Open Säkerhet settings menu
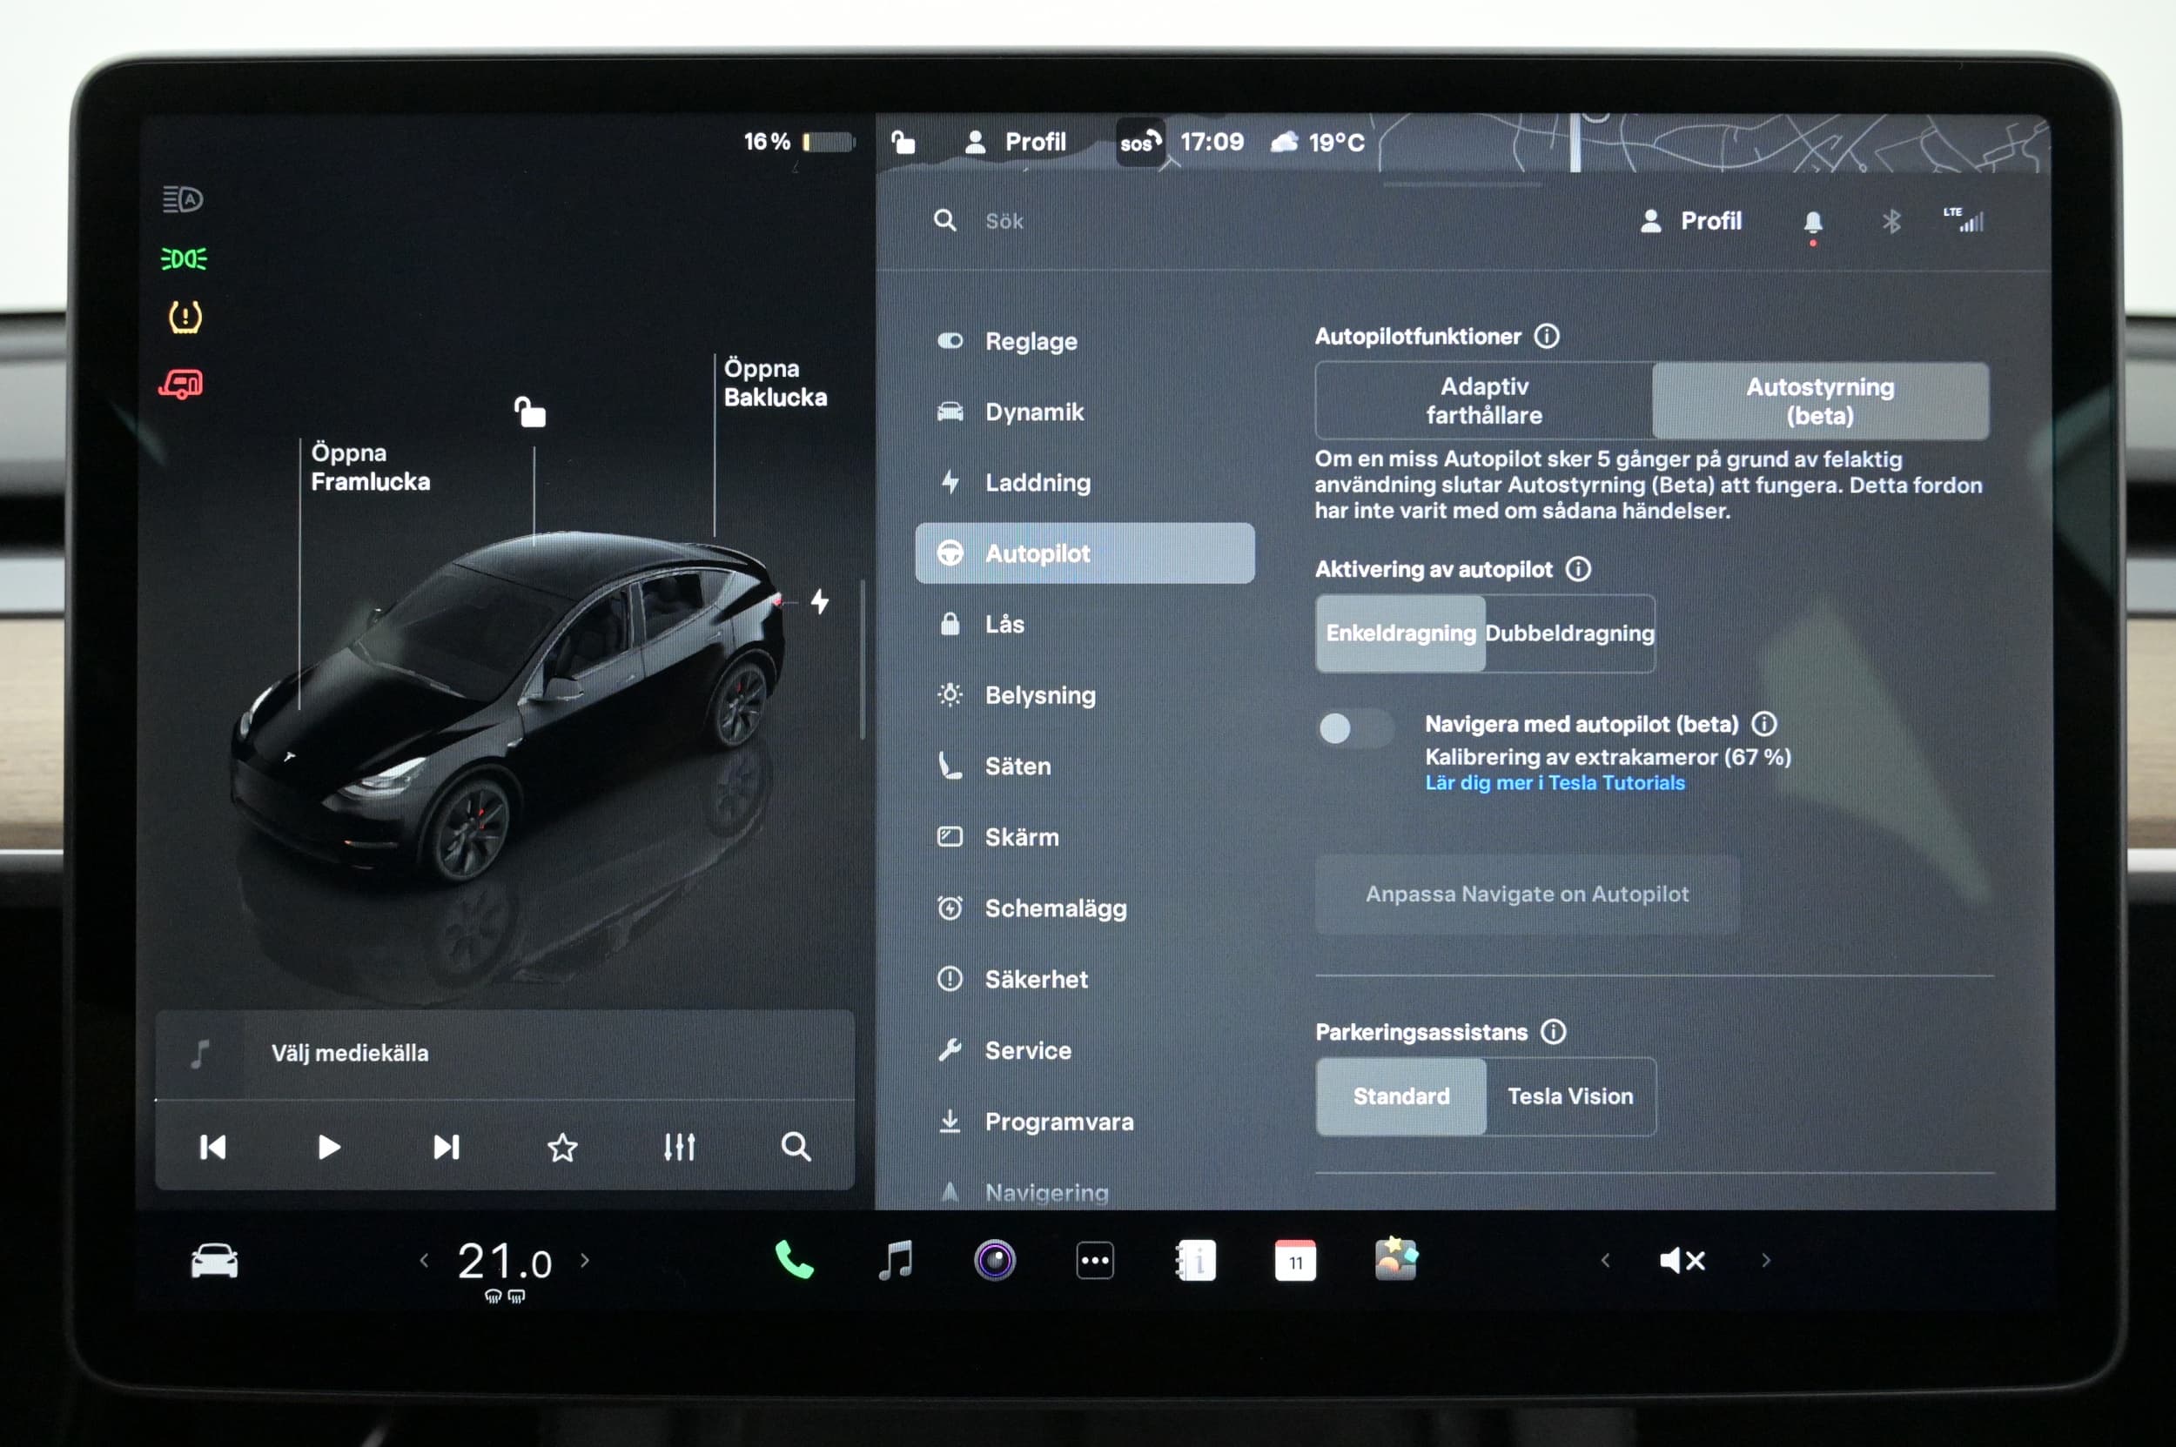2176x1447 pixels. [x=1085, y=979]
